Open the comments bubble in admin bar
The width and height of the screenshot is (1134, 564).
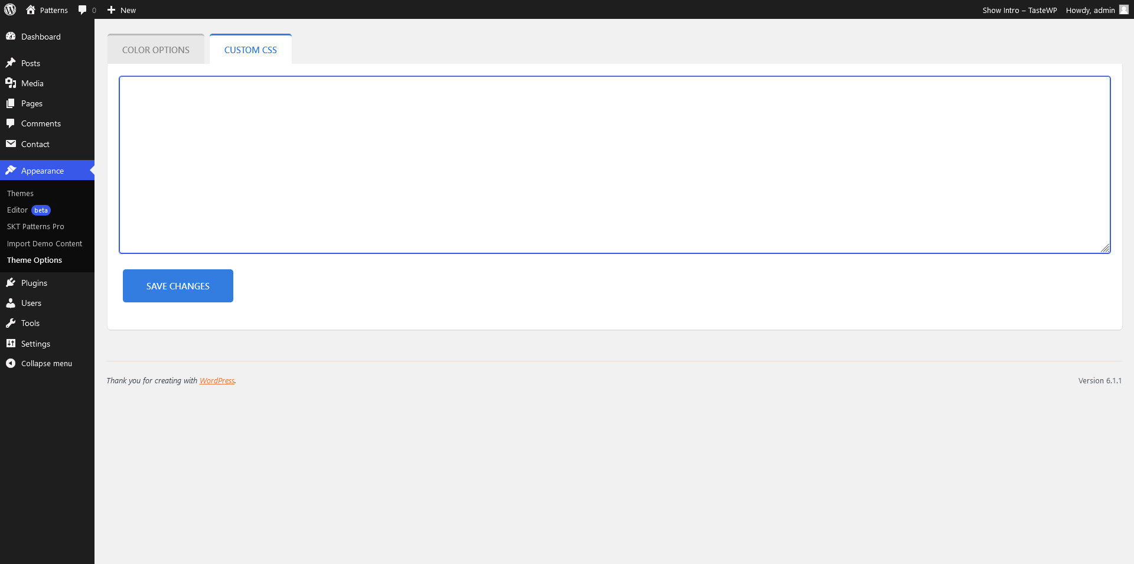83,10
